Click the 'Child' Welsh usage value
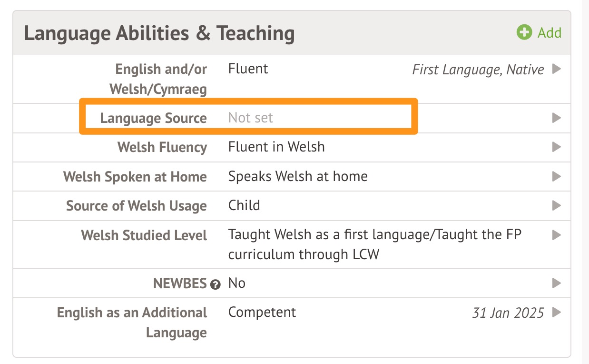 [244, 206]
